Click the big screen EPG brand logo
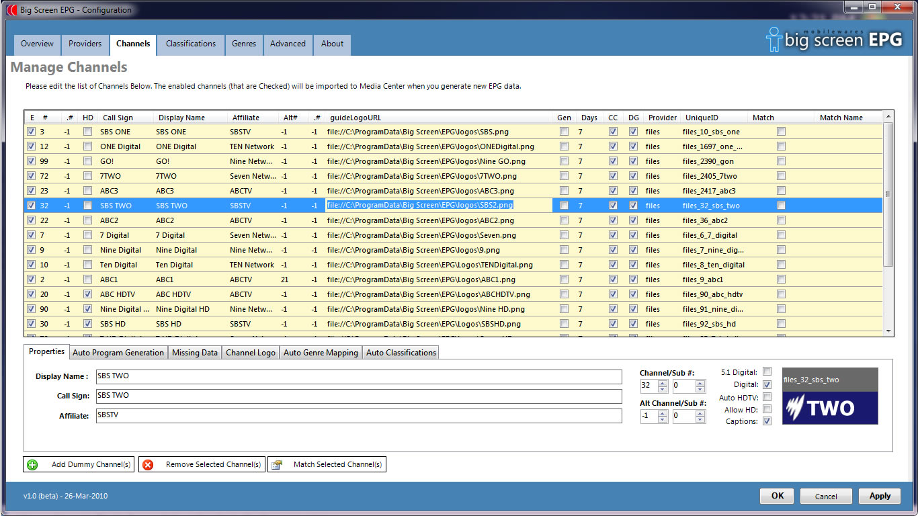Screen dimensions: 918x516 tap(834, 39)
